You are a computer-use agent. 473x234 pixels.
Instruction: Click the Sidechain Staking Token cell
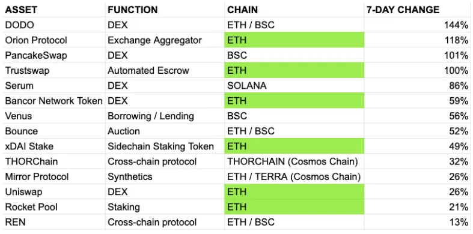tap(165, 146)
